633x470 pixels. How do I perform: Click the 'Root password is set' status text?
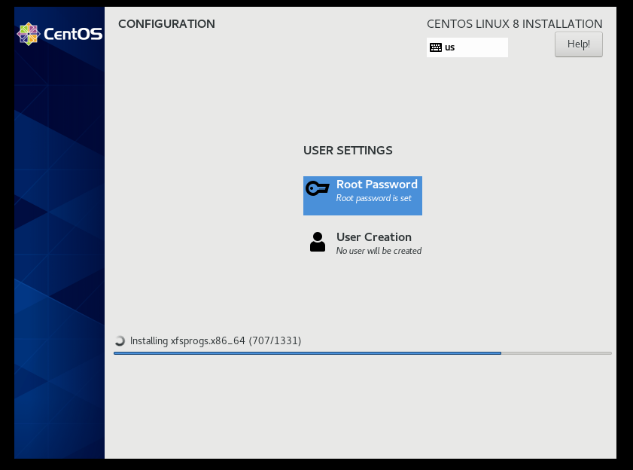click(x=373, y=198)
